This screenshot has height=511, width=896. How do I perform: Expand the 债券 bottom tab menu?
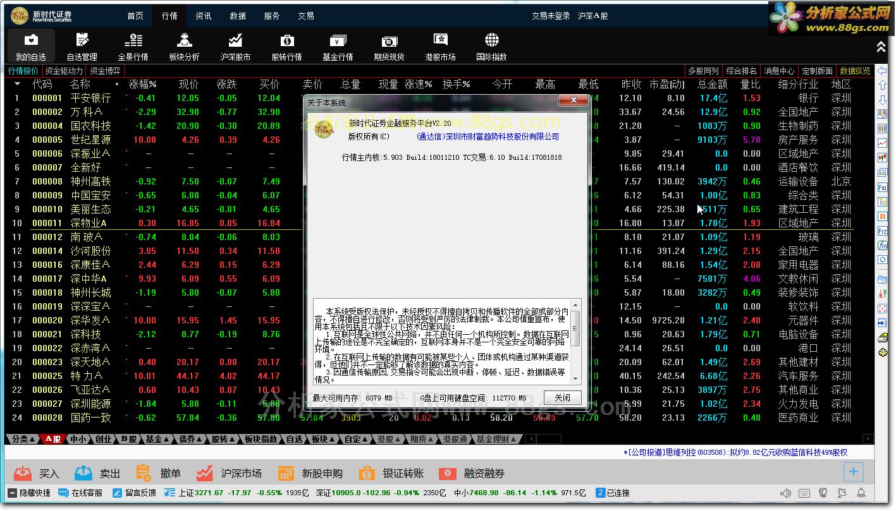point(190,439)
